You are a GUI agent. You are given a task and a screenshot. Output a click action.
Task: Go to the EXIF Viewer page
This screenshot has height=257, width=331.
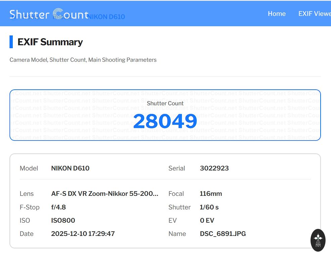(314, 14)
